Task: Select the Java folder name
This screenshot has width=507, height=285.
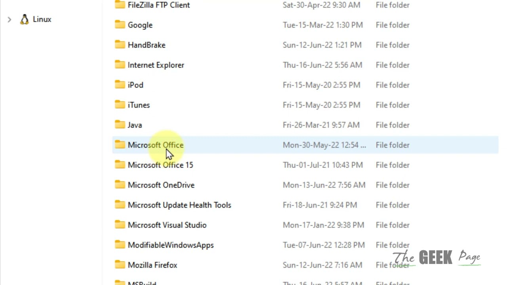Action: (135, 125)
